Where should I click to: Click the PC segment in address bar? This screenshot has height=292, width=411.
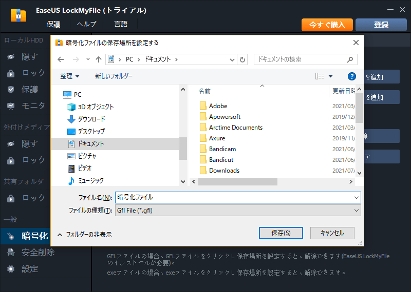tap(129, 59)
